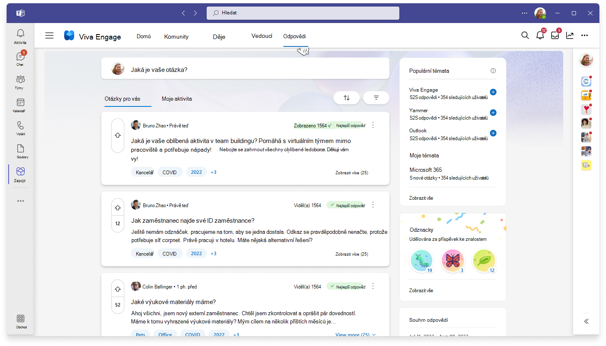The image size is (606, 346).
Task: Expand View more (25) on výukové materiály post
Action: 356,334
